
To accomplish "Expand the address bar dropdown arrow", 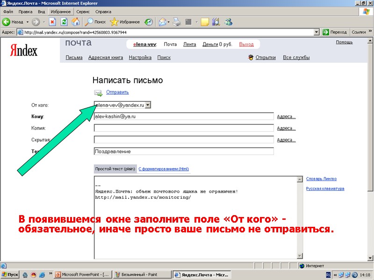I will point(316,32).
